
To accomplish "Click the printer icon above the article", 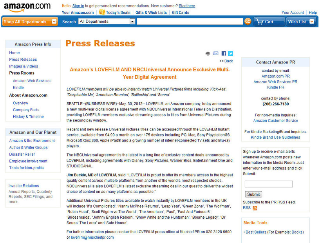I will pyautogui.click(x=208, y=54).
